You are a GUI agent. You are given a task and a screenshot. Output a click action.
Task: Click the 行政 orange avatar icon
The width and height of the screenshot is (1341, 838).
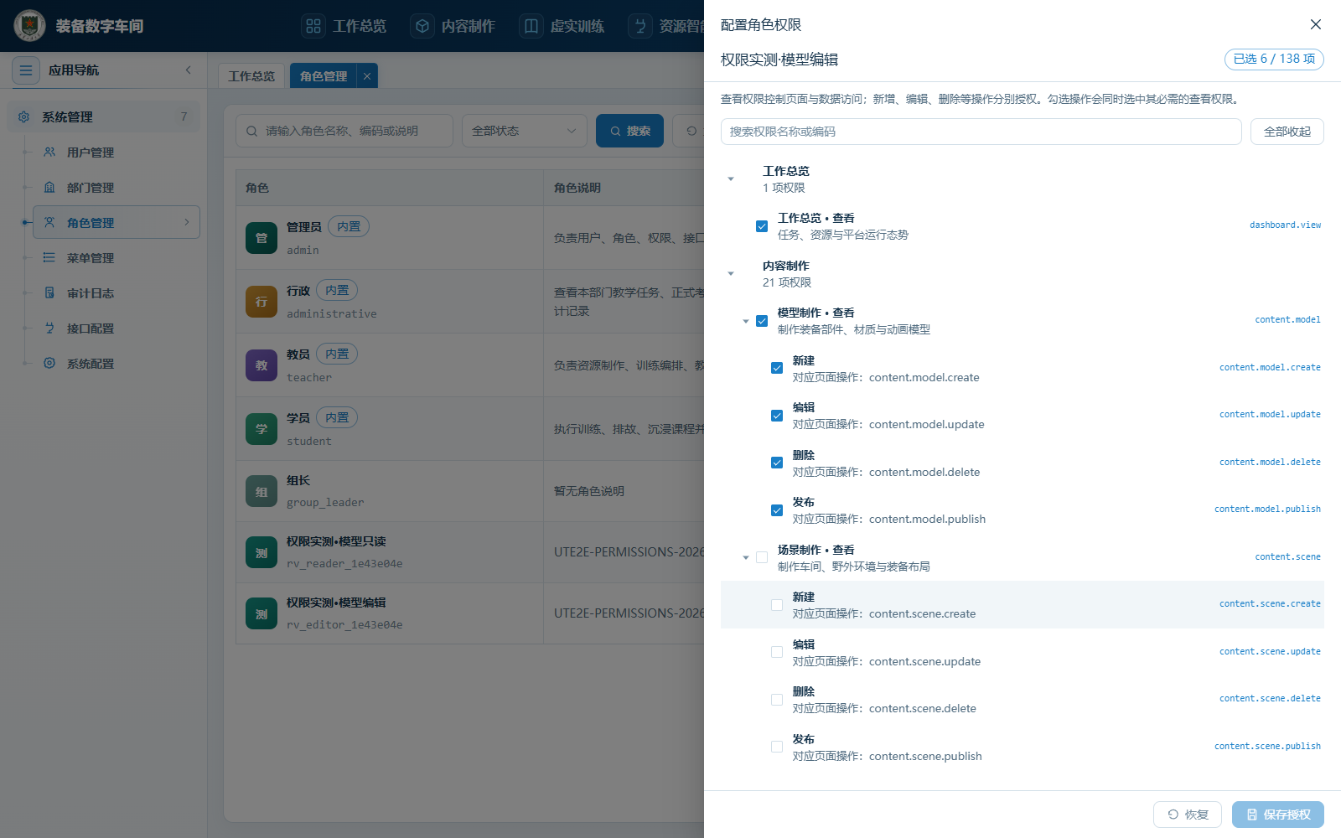coord(261,302)
